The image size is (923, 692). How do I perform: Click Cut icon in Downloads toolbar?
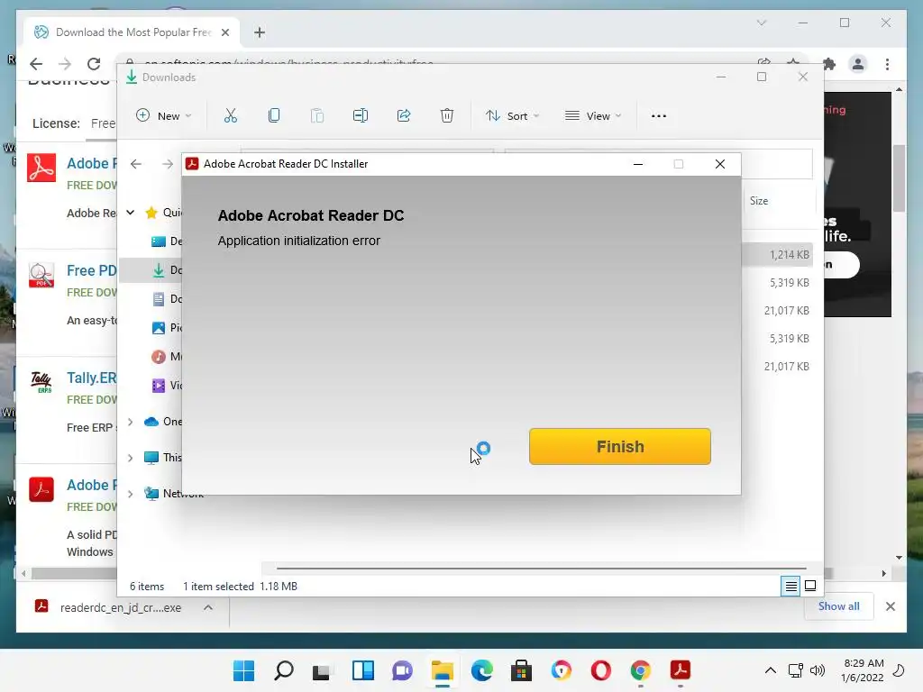230,115
